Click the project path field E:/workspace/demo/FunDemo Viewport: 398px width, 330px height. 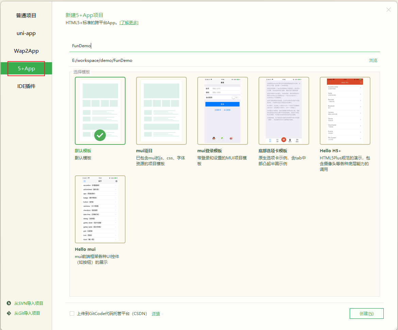point(218,60)
